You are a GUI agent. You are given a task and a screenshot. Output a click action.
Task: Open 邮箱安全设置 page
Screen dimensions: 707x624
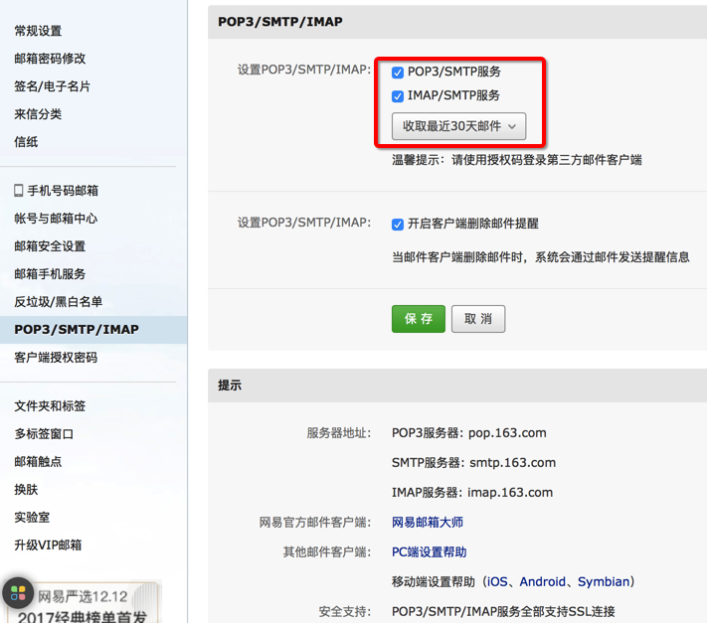pyautogui.click(x=50, y=246)
